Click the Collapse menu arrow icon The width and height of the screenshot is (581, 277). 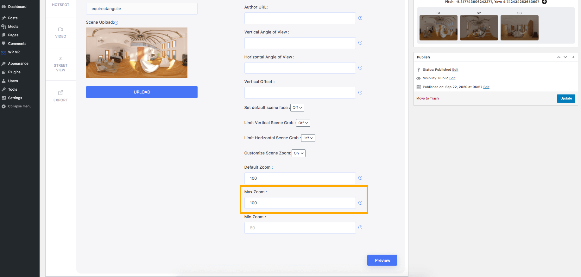(4, 106)
